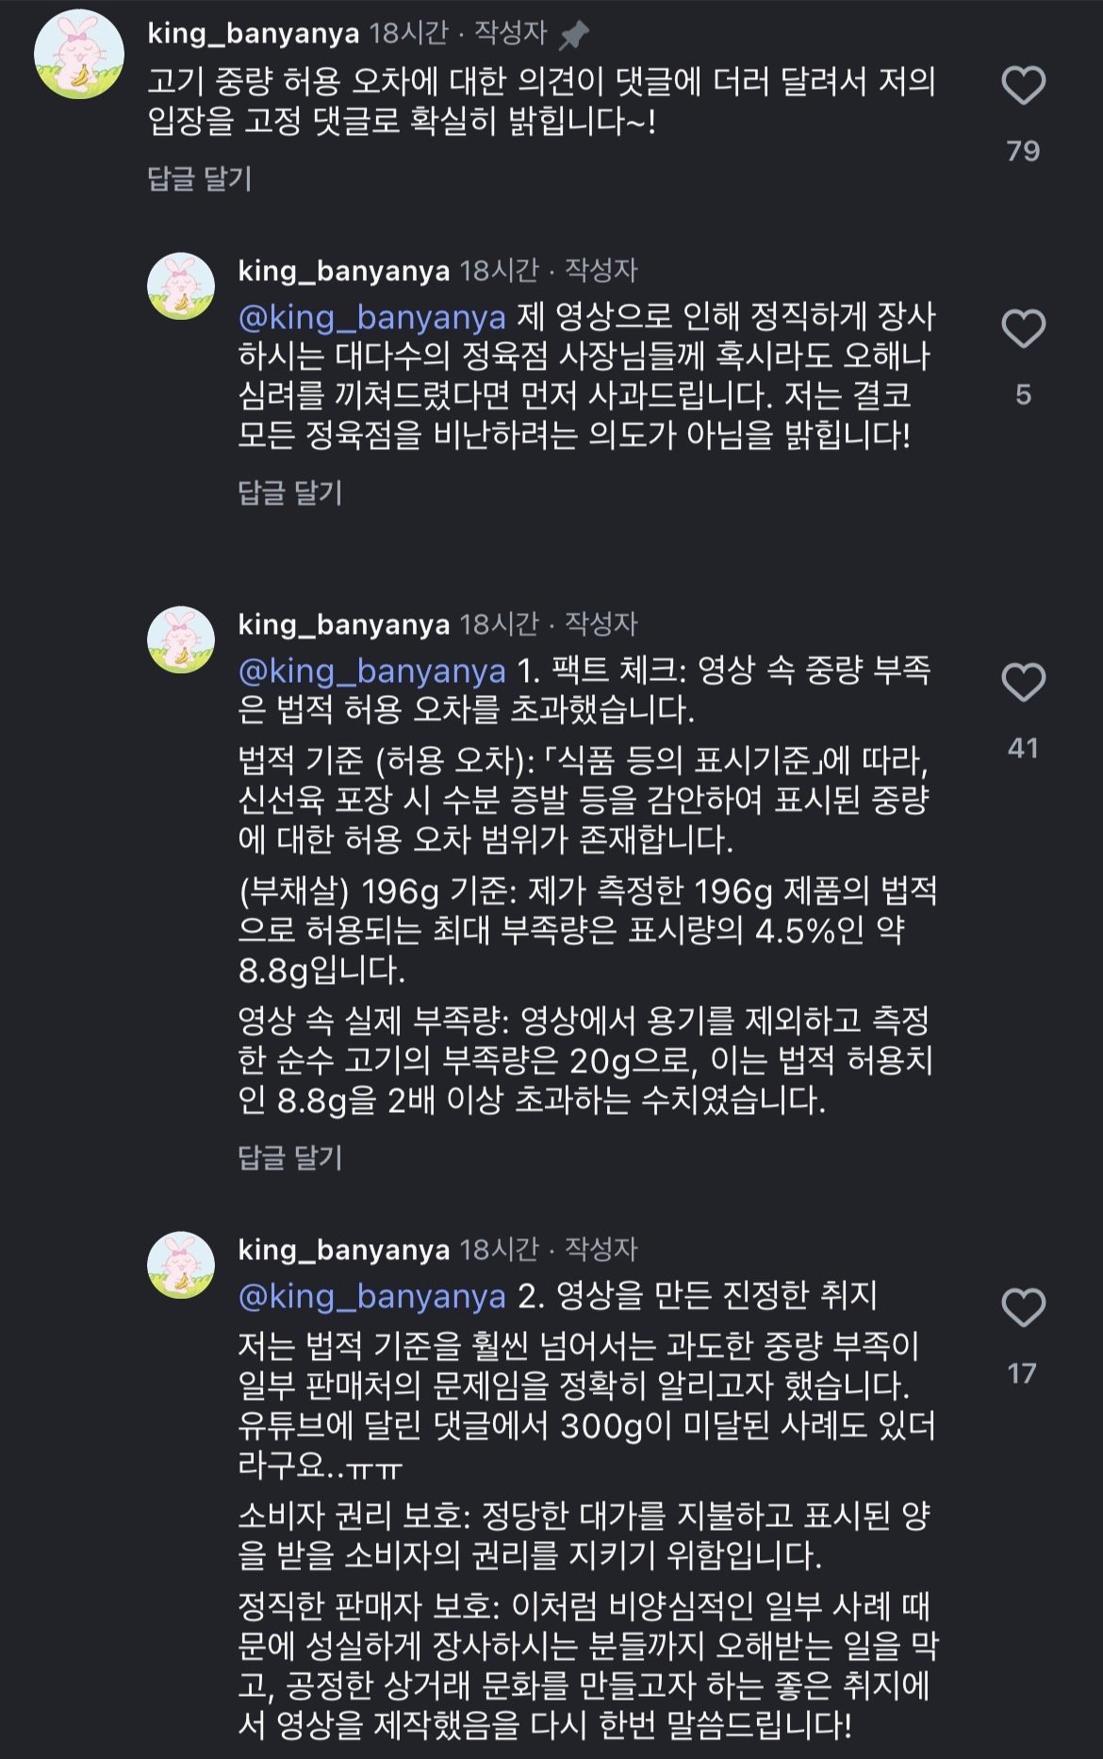Open the king_banyanya username on the pinned comment
Image resolution: width=1103 pixels, height=1759 pixels.
(x=254, y=34)
